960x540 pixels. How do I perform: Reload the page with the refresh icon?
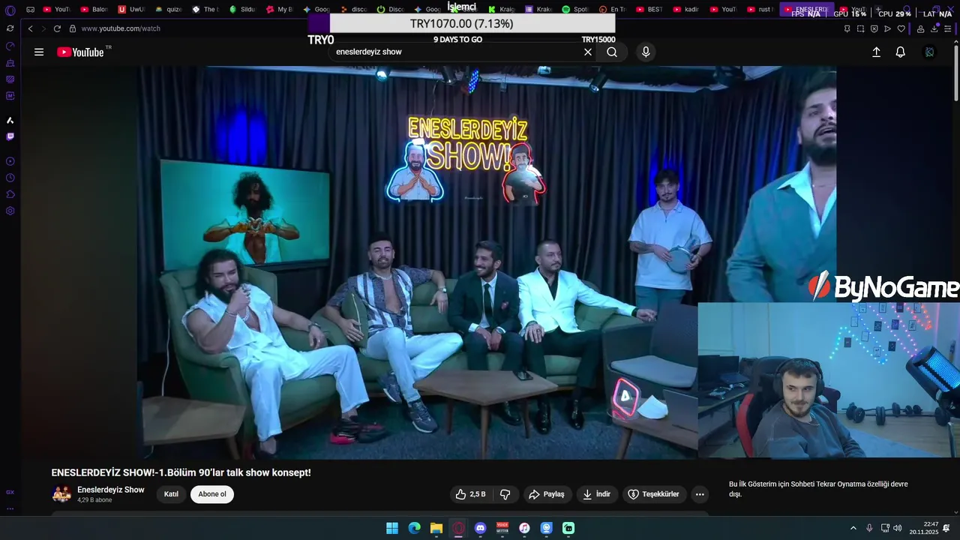pyautogui.click(x=57, y=28)
